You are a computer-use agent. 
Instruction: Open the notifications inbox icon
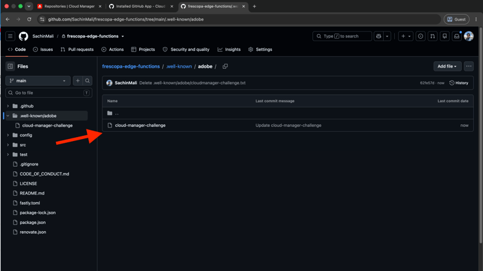(457, 36)
